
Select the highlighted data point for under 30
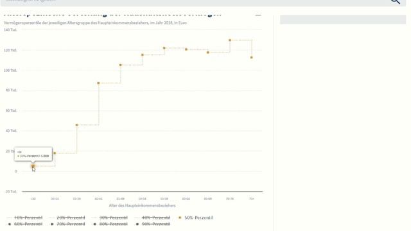[33, 166]
